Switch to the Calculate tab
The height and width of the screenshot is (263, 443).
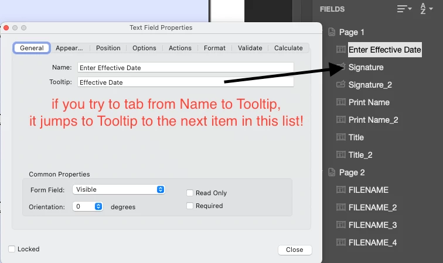(288, 48)
